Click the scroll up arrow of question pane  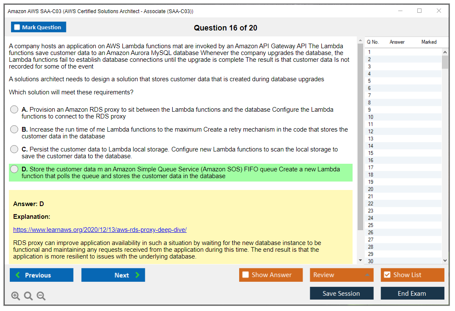[360, 41]
